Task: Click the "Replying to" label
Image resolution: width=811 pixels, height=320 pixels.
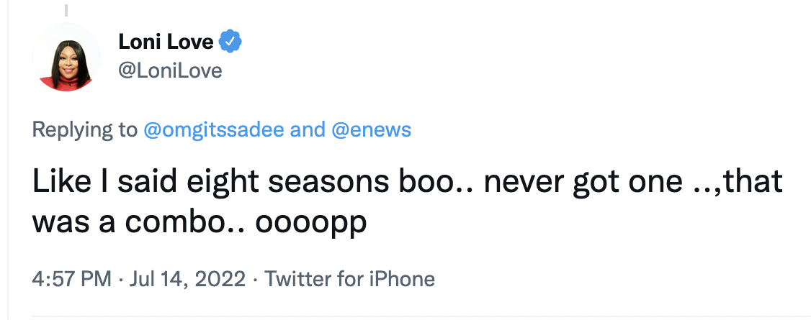Action: (x=84, y=129)
